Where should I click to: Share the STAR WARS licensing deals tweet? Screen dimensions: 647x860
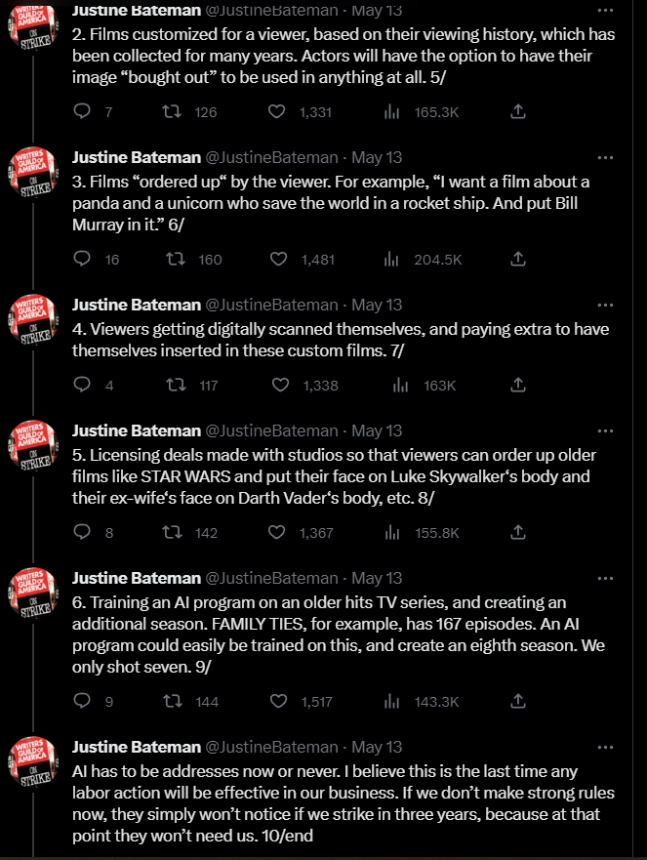(518, 533)
